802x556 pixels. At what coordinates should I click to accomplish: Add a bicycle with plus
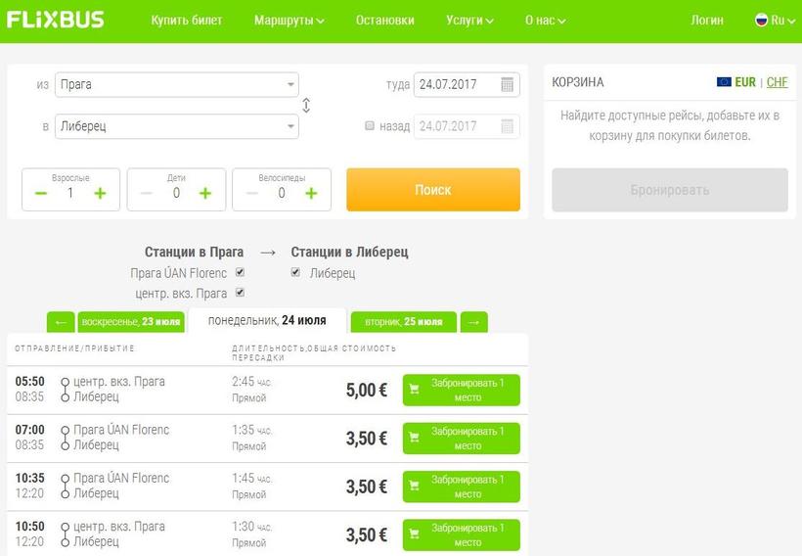click(x=311, y=194)
